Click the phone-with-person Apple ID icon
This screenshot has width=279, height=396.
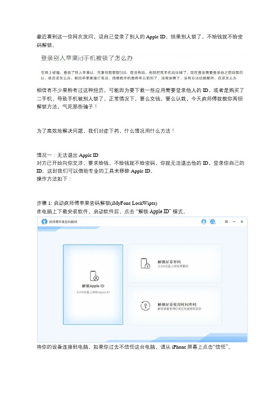(x=94, y=276)
